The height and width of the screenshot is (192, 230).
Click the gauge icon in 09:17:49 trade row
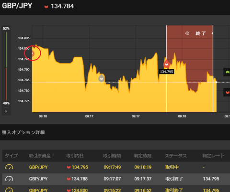[9, 167]
